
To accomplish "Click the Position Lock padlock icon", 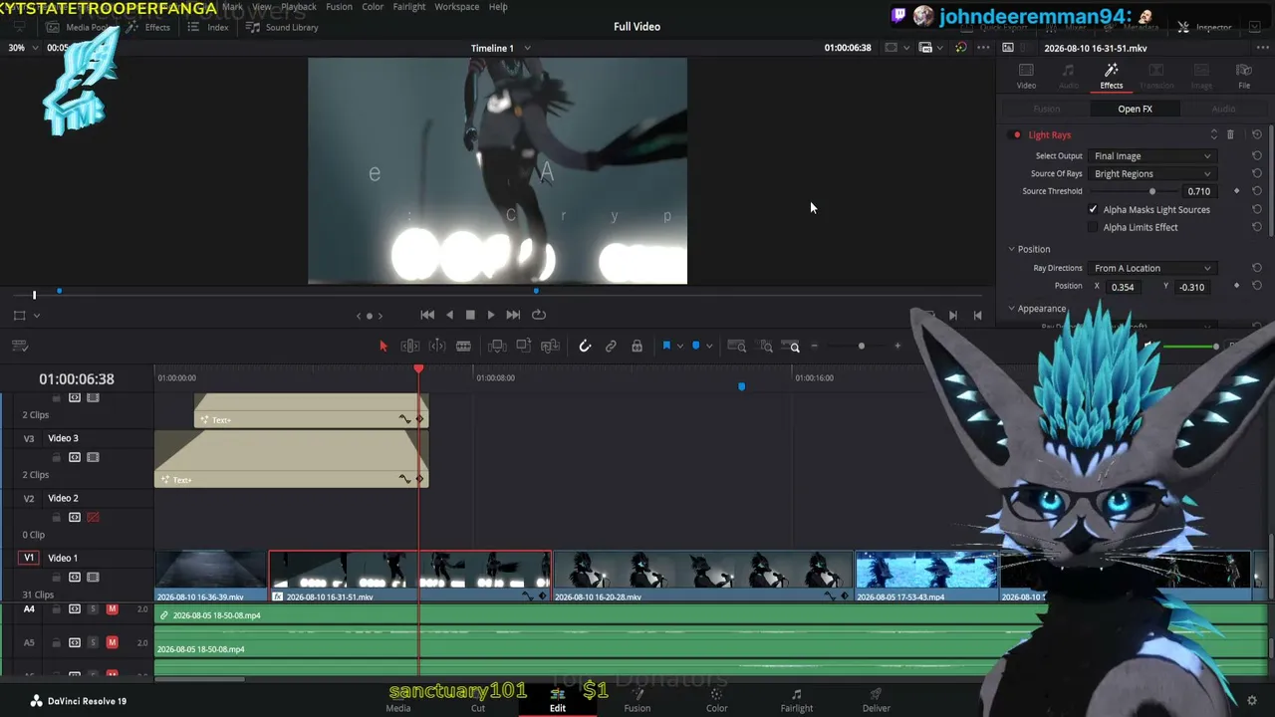I will (x=637, y=346).
